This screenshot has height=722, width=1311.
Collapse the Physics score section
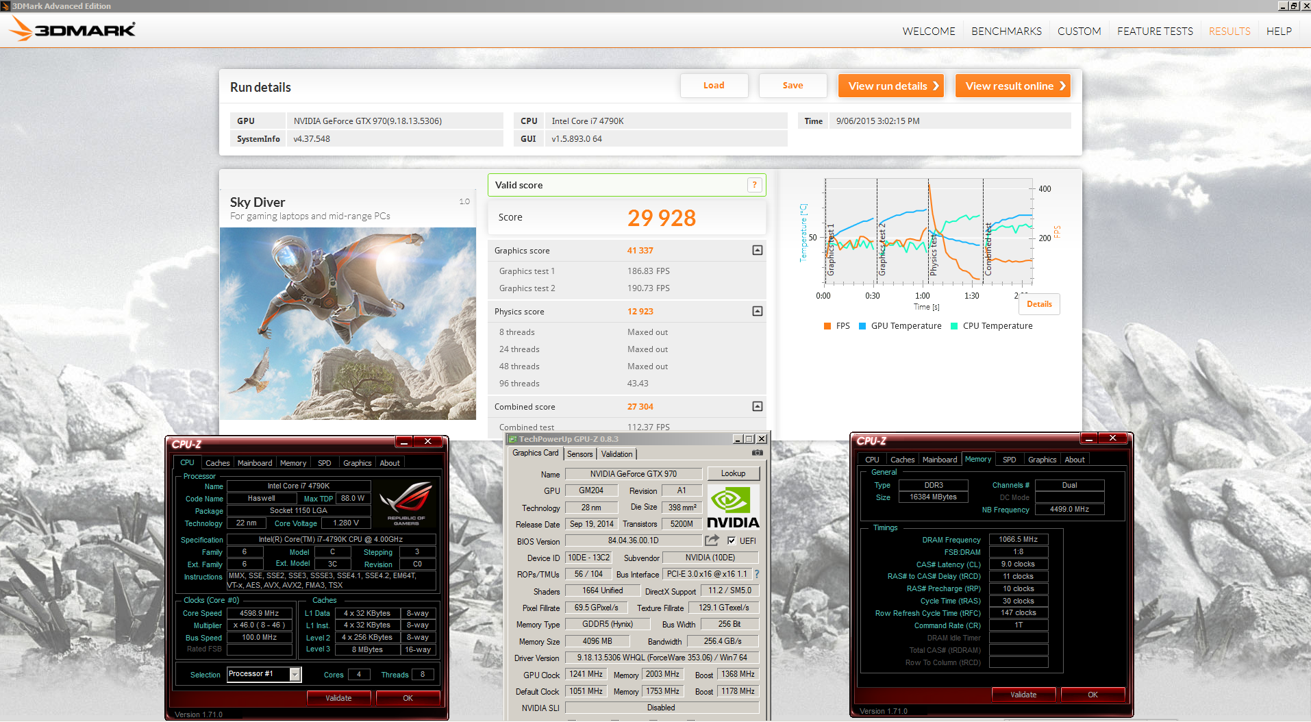coord(757,311)
